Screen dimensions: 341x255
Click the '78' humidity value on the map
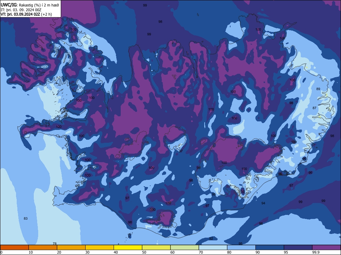coord(55,244)
